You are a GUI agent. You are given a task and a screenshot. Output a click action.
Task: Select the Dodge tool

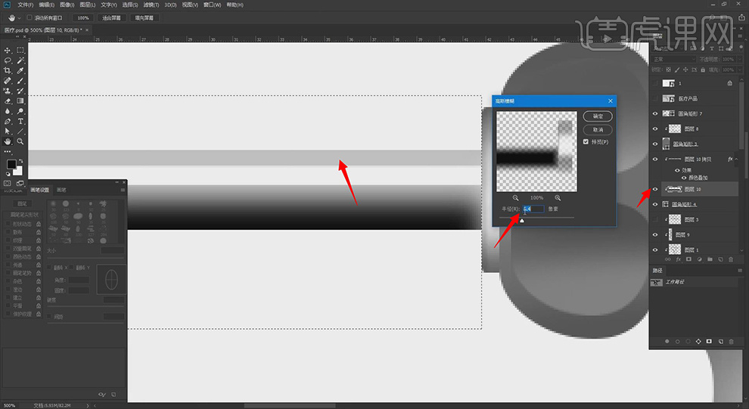point(20,111)
